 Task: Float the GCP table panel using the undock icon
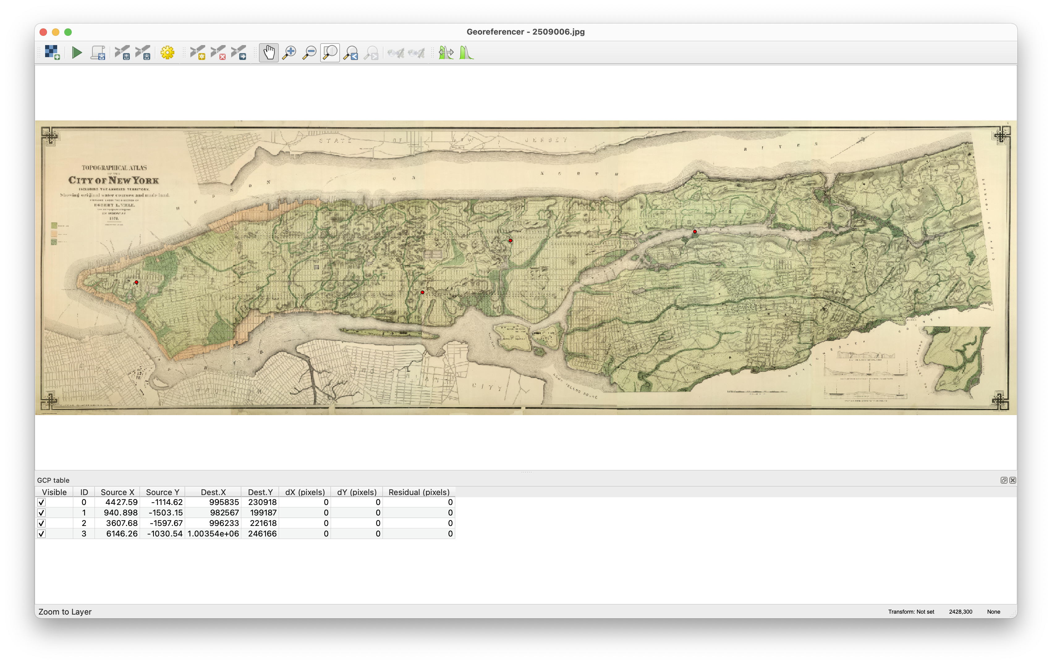click(x=1004, y=480)
